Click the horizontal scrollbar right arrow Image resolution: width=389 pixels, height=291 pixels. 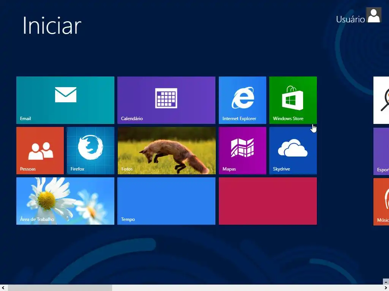(x=386, y=288)
